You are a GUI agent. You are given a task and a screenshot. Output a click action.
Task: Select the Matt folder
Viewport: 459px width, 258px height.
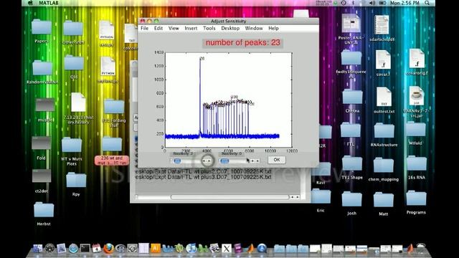click(x=384, y=199)
